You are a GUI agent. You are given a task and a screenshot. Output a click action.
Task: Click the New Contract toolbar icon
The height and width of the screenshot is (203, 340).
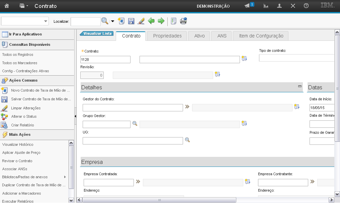pyautogui.click(x=121, y=21)
